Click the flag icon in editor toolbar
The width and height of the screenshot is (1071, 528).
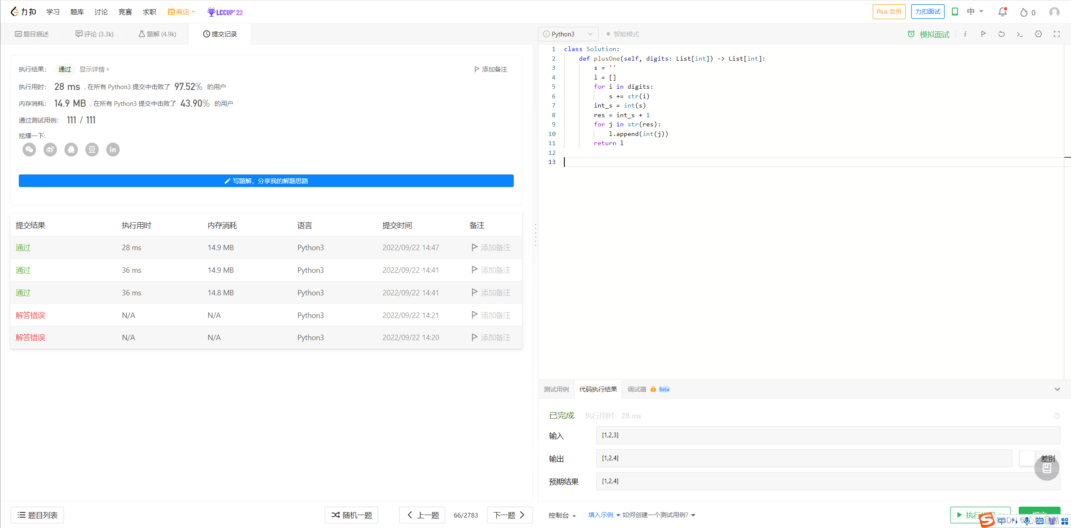983,34
